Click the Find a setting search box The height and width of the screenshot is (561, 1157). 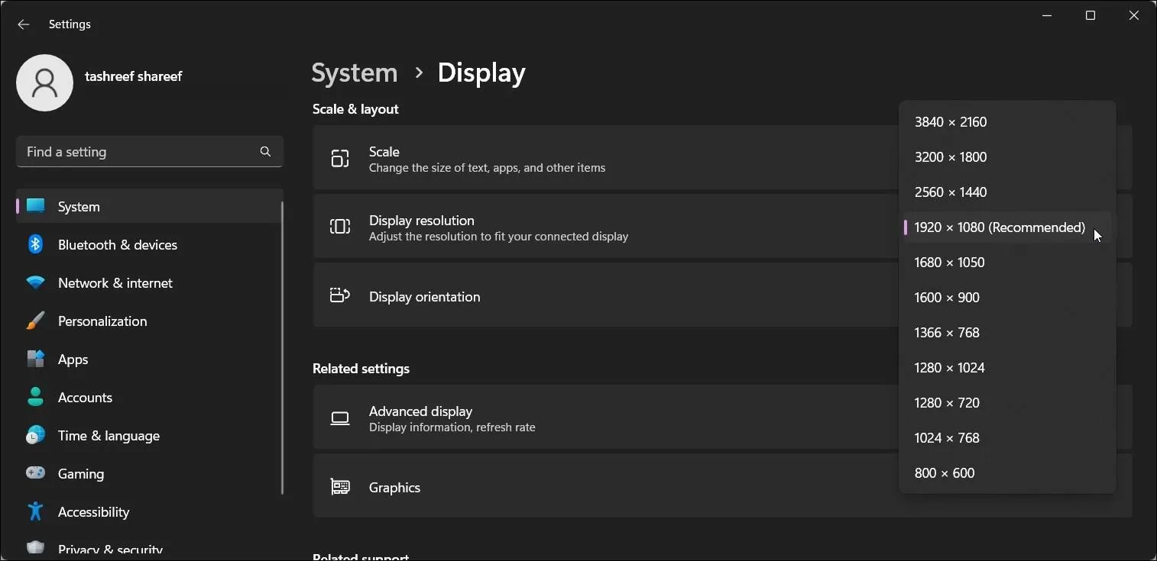click(x=150, y=152)
